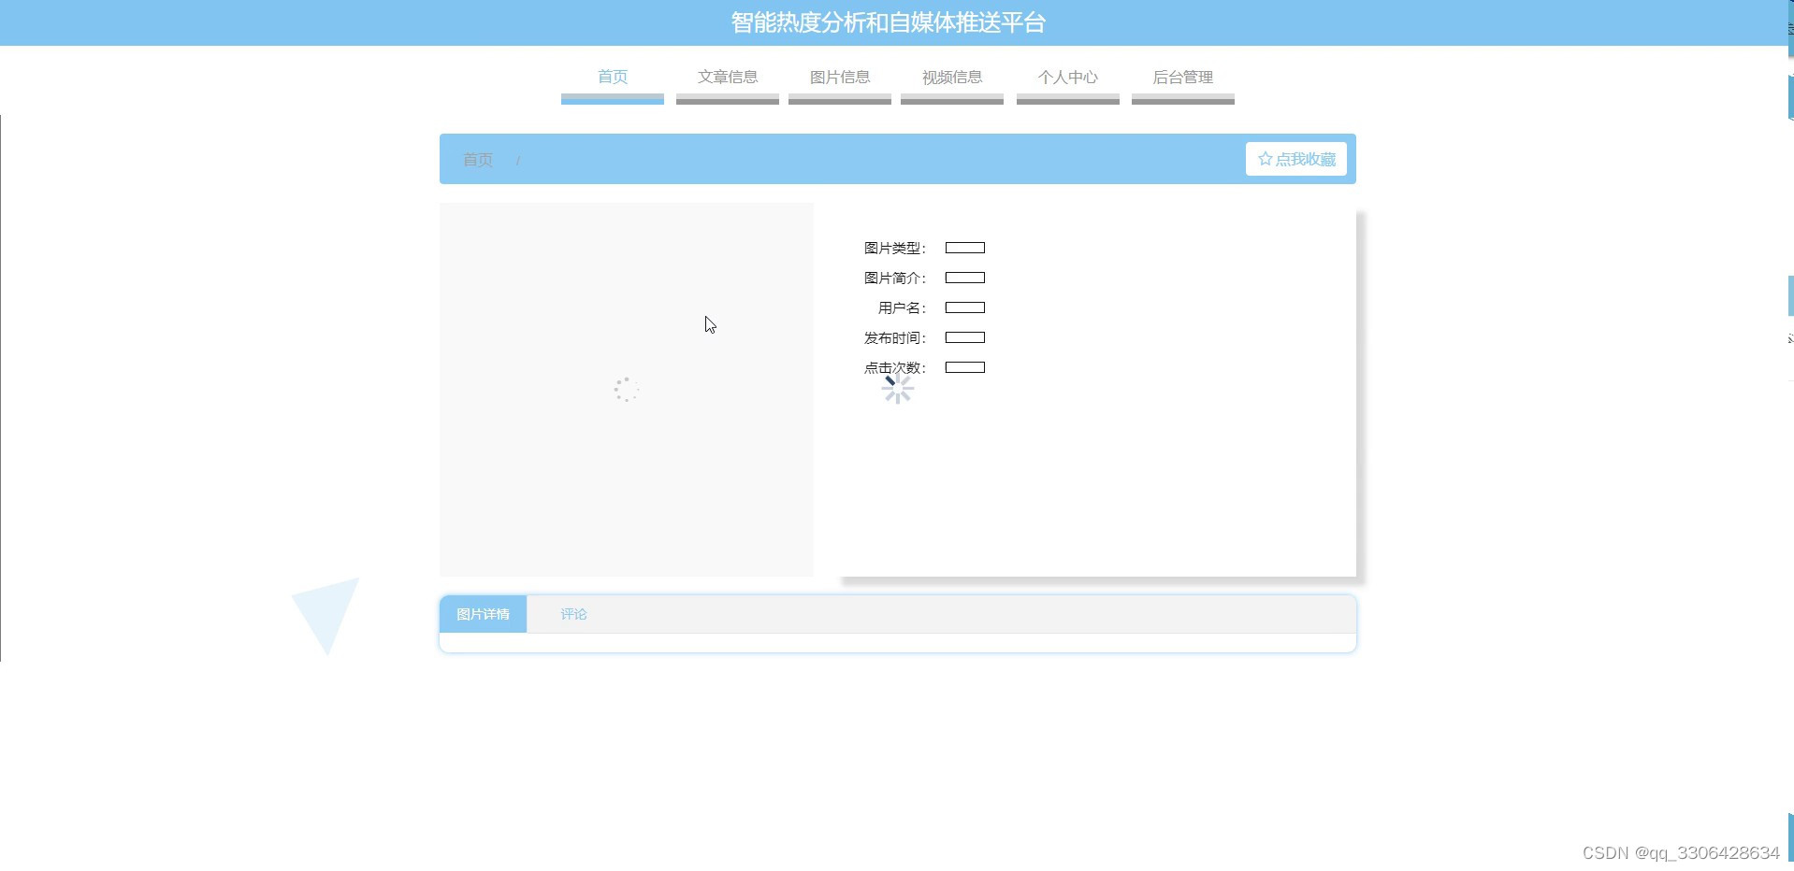Click the 图片类型 label
Screen dimensions: 1794x871
click(x=894, y=248)
